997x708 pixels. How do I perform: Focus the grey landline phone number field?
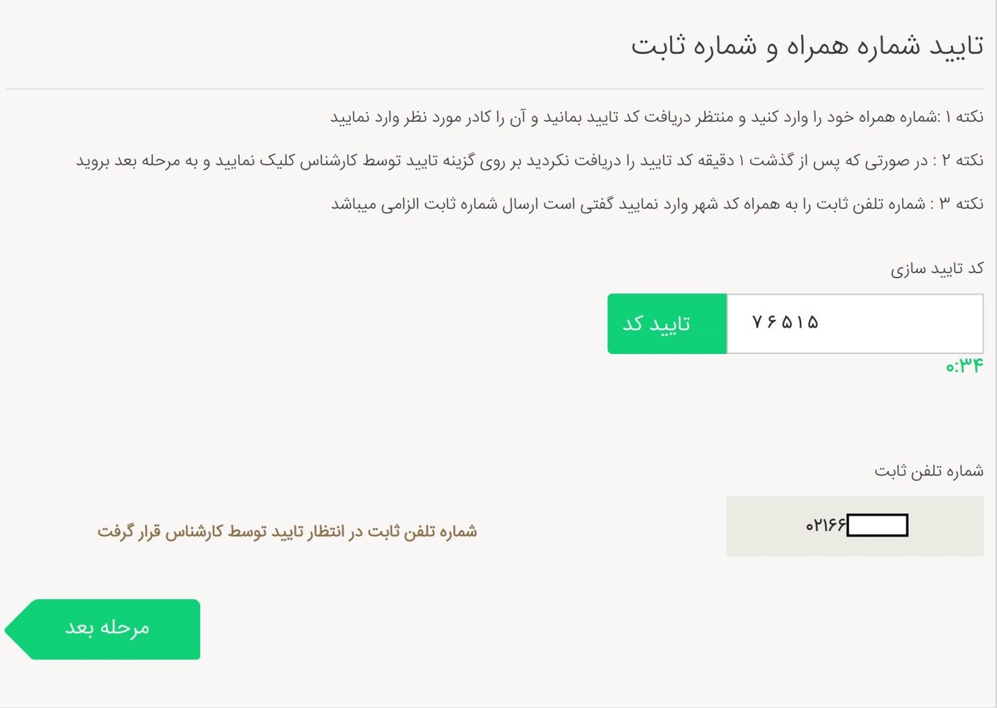(x=855, y=526)
